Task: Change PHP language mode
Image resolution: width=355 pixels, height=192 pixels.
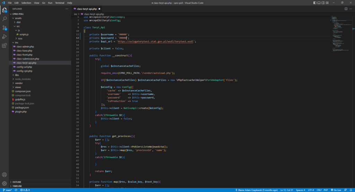Action: tap(326, 190)
